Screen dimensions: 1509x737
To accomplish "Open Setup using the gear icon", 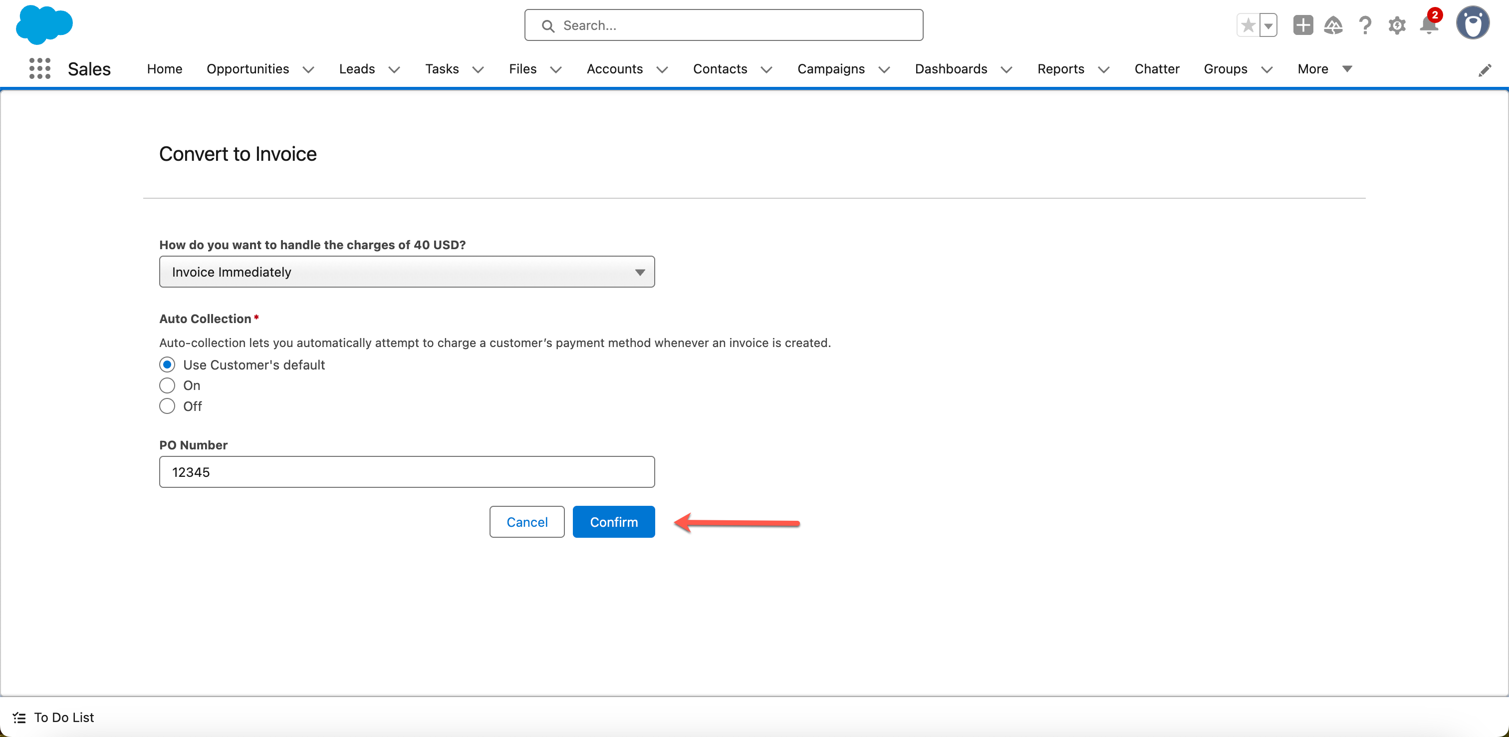I will [1397, 25].
